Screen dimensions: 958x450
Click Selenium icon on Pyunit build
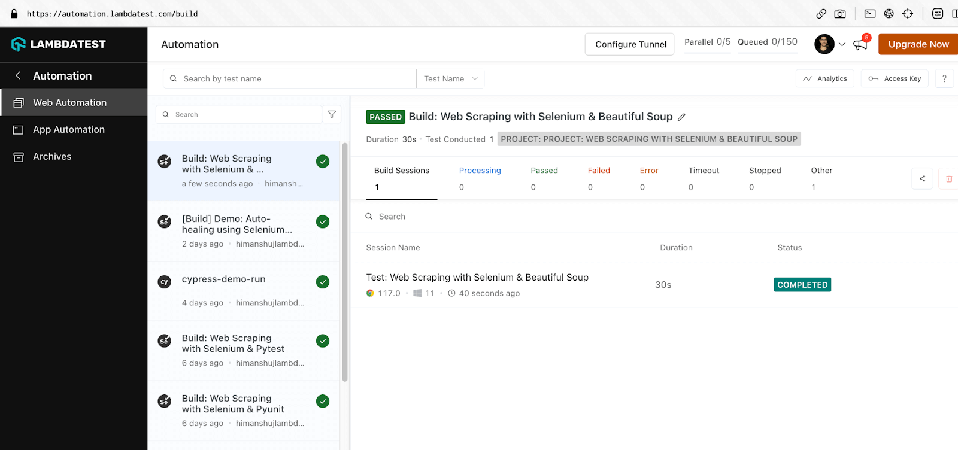coord(164,401)
